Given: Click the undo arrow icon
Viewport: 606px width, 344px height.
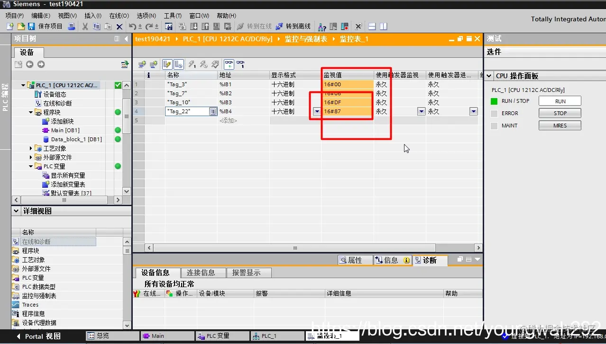Looking at the screenshot, I should [x=133, y=27].
